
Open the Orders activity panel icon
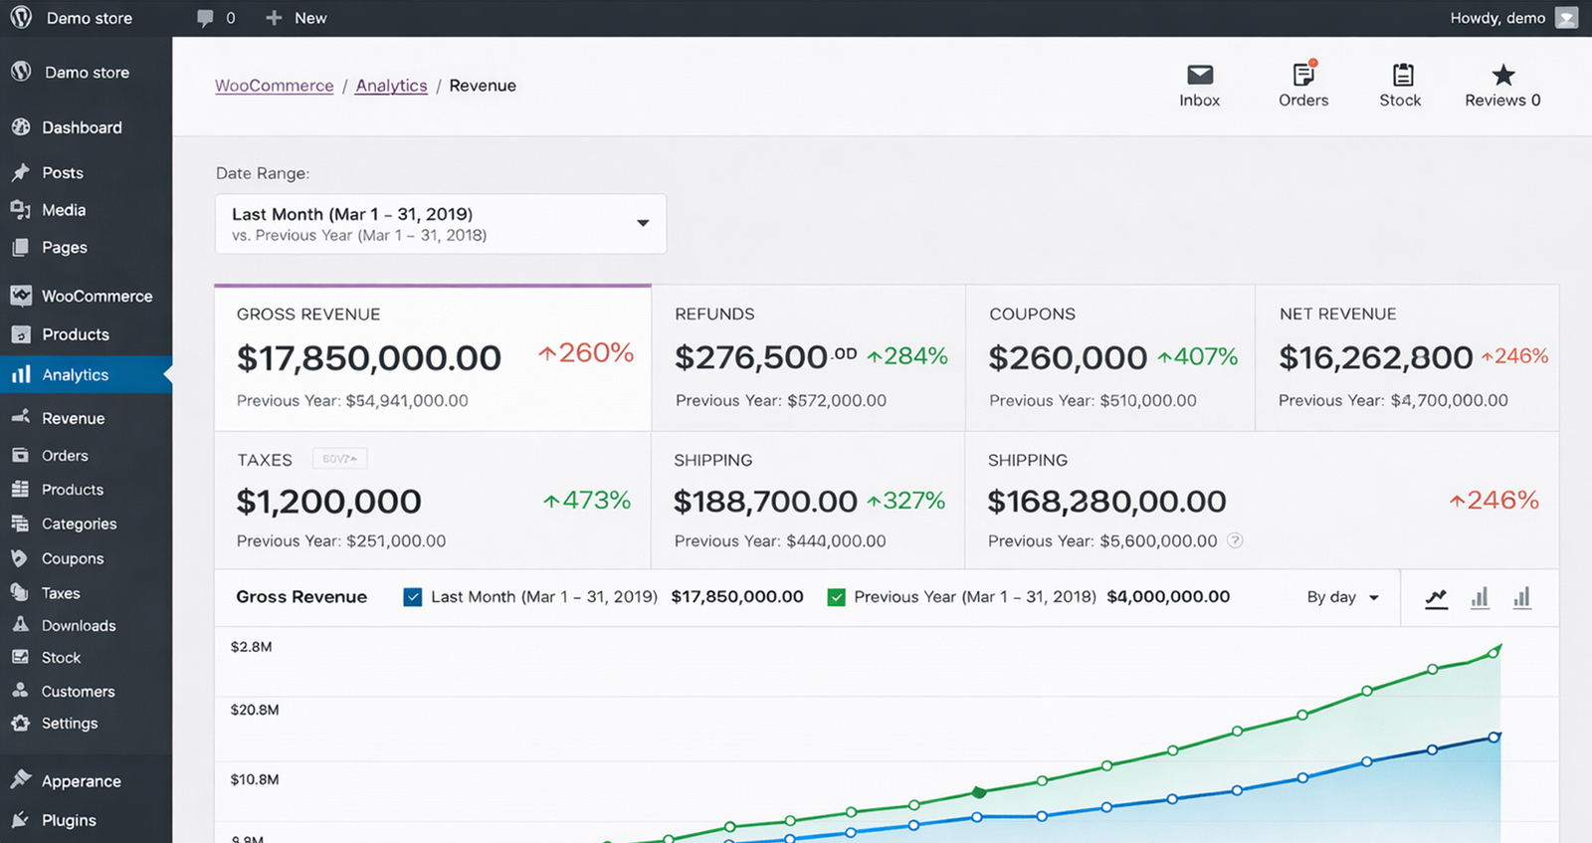pos(1302,76)
